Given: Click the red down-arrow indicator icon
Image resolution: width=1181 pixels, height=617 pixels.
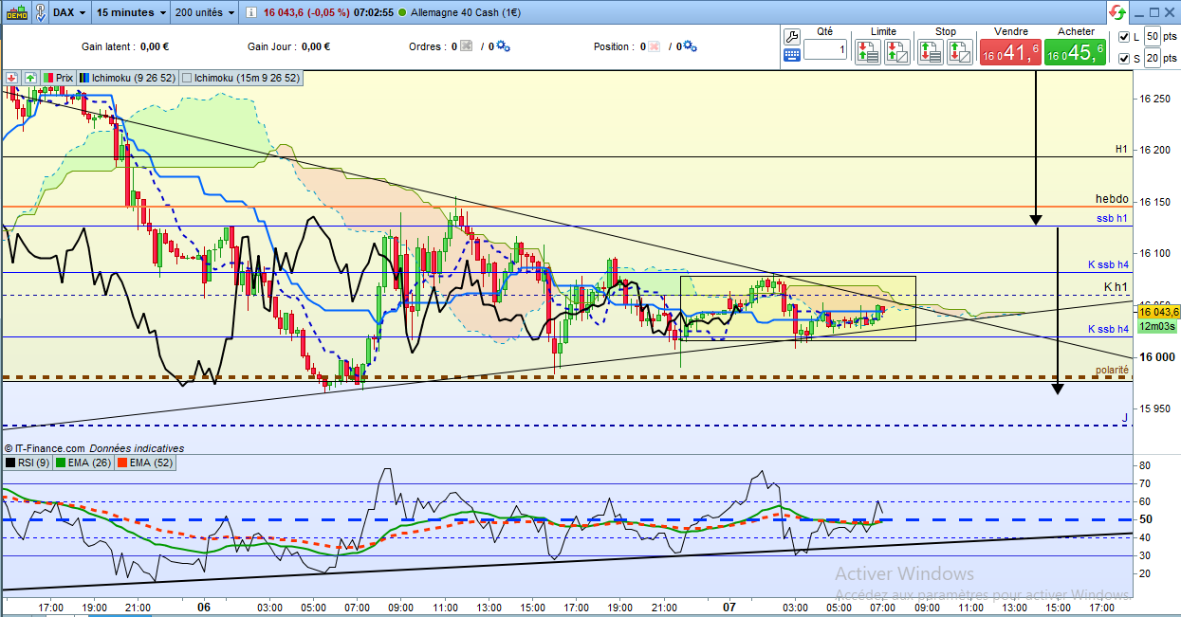Looking at the screenshot, I should click(12, 78).
